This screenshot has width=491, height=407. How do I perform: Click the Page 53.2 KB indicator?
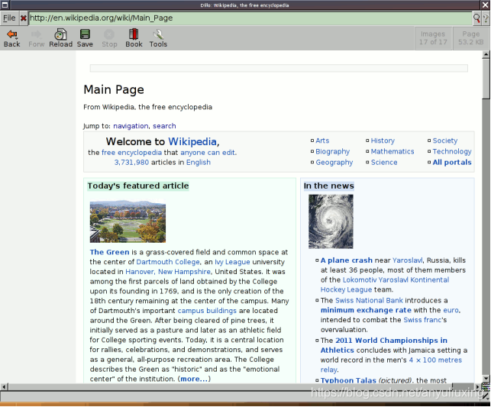pyautogui.click(x=471, y=38)
